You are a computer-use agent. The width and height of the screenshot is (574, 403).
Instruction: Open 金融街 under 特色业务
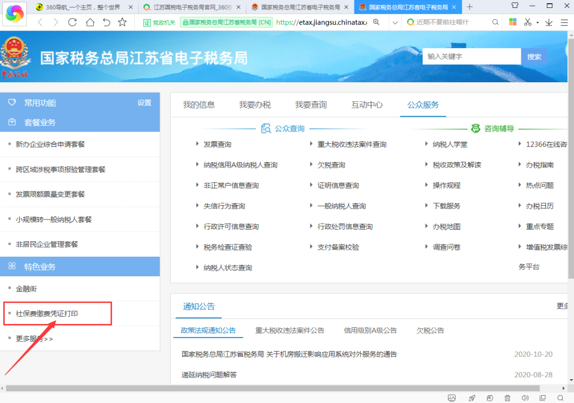[26, 289]
